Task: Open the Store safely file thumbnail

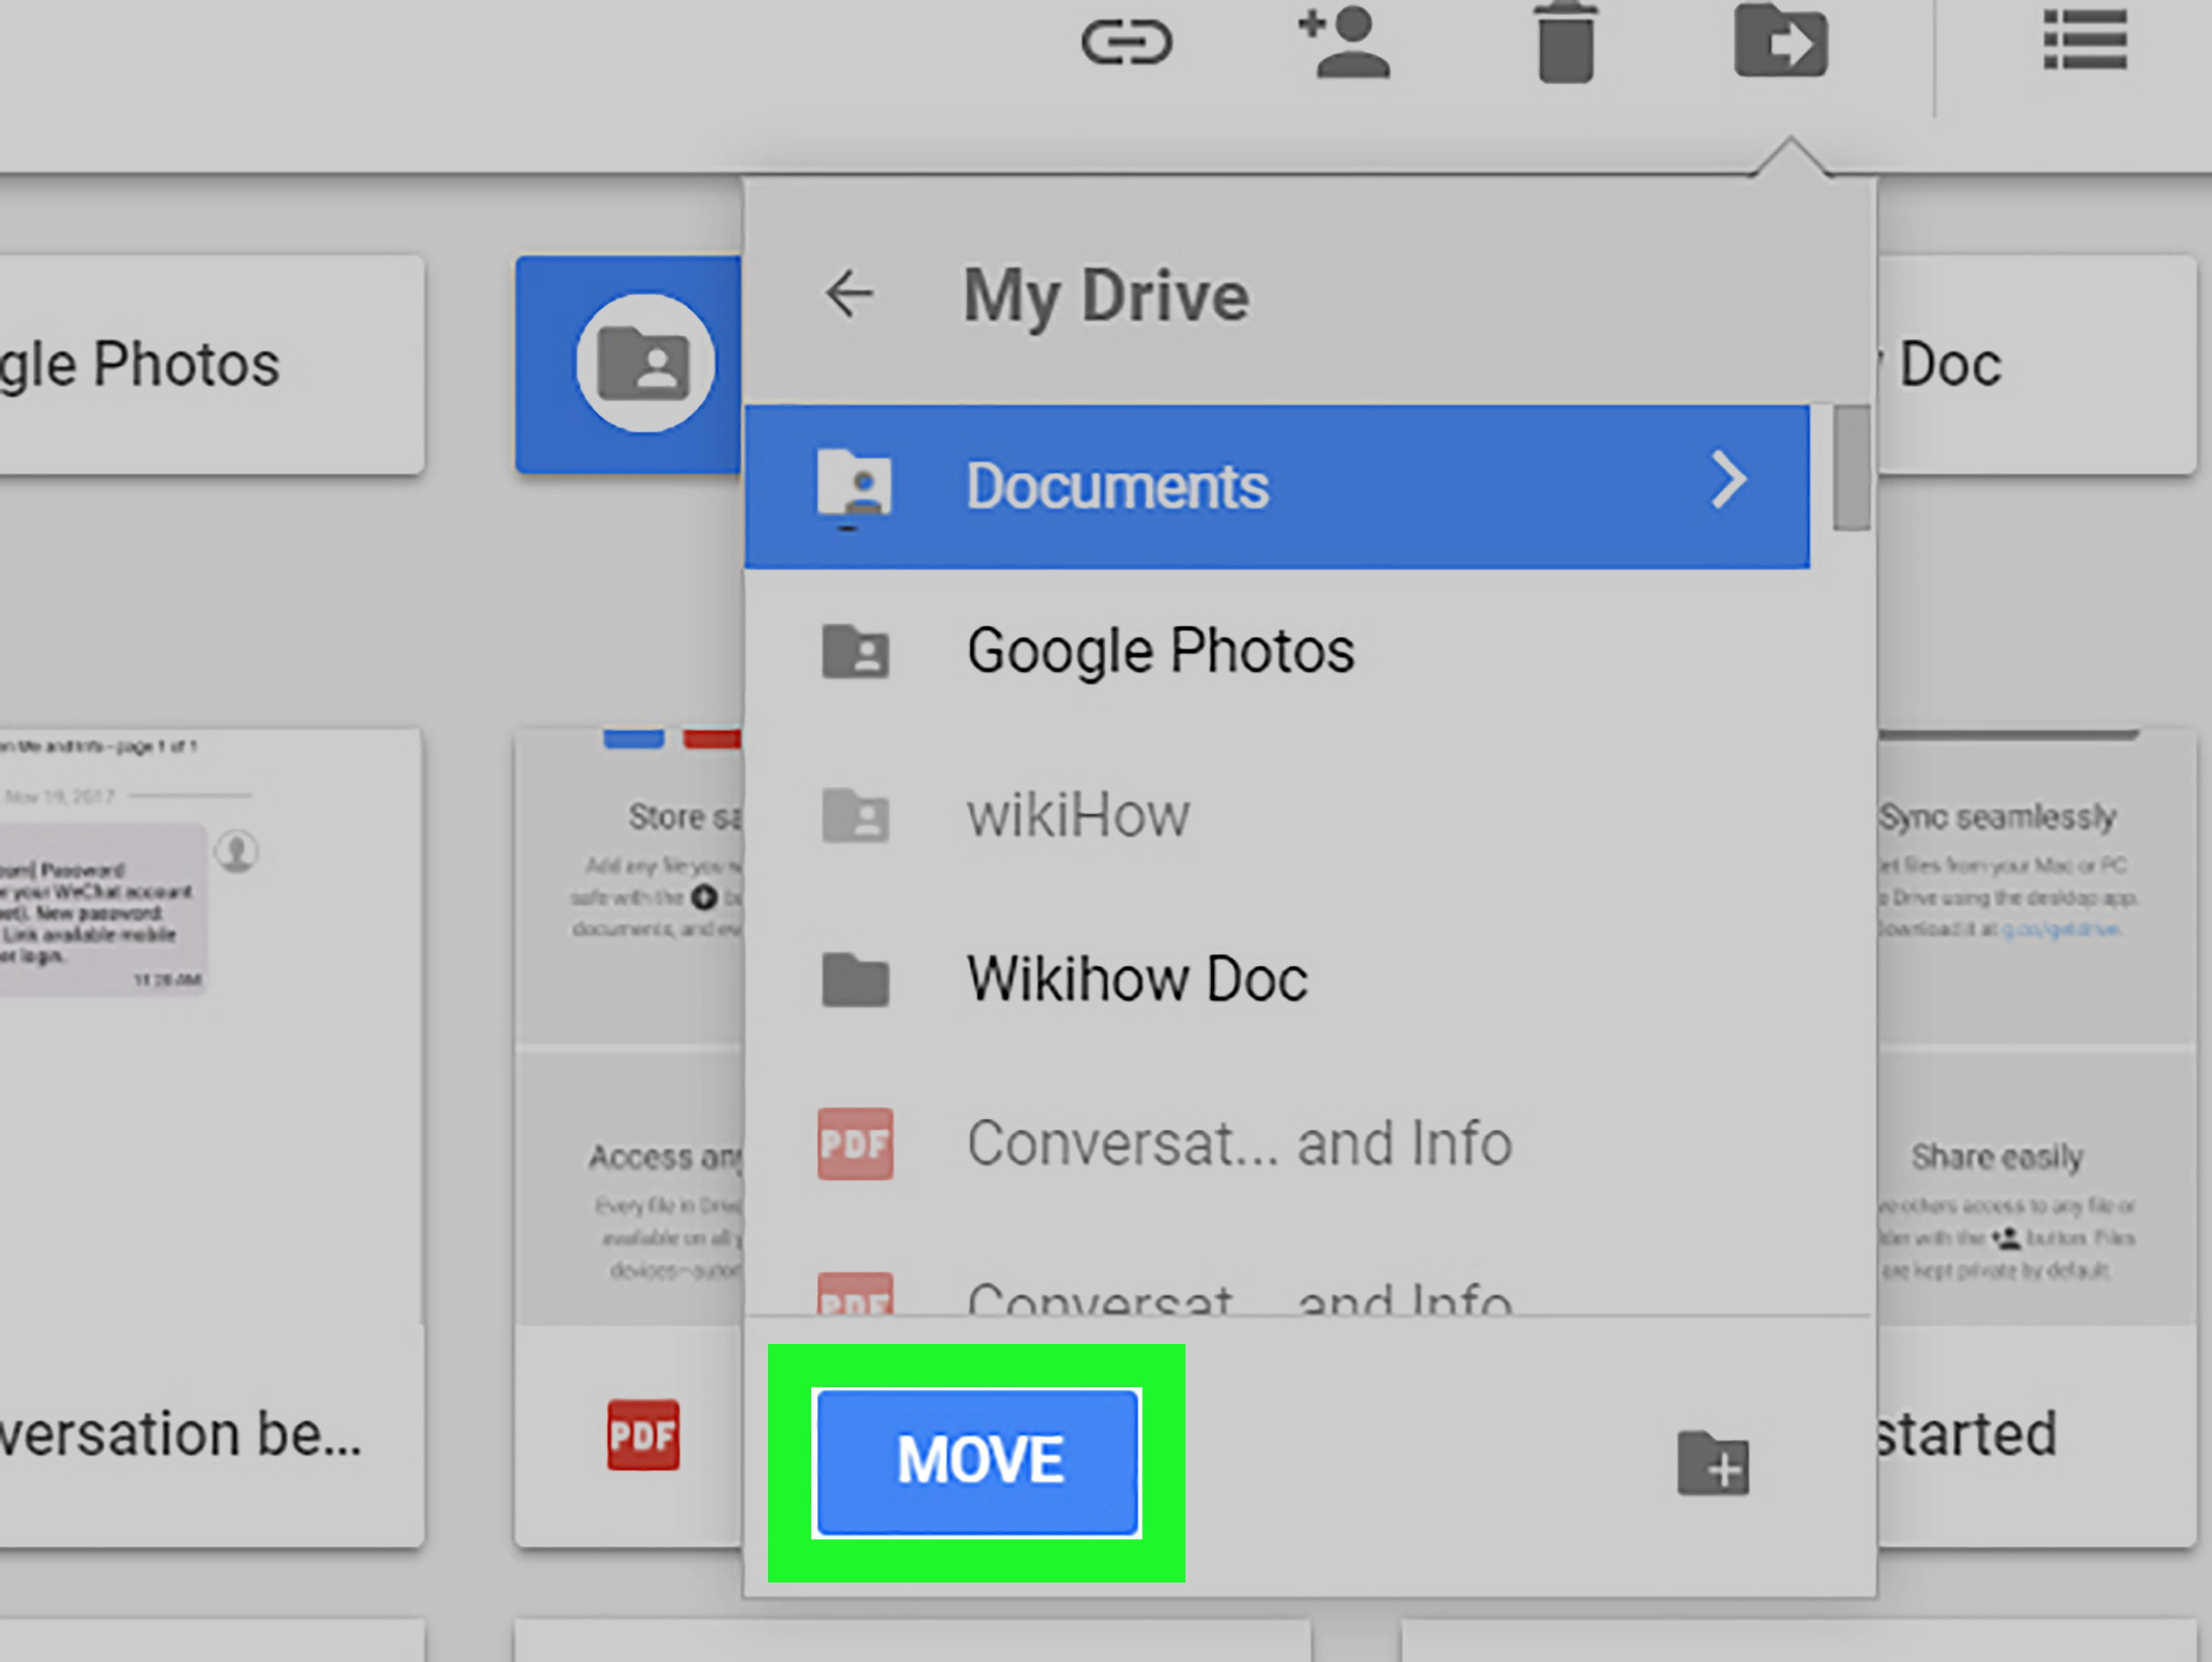Action: tap(629, 1027)
